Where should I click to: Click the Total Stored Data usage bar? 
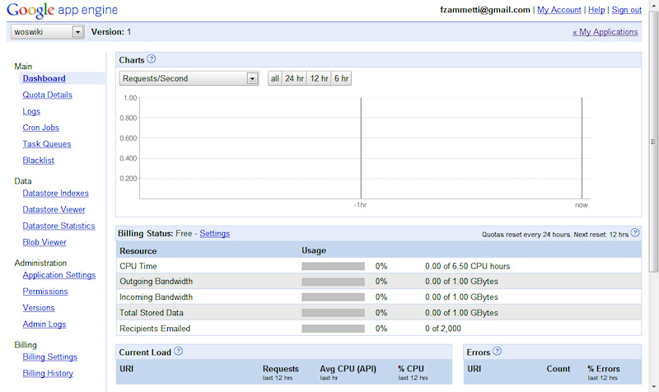(334, 313)
